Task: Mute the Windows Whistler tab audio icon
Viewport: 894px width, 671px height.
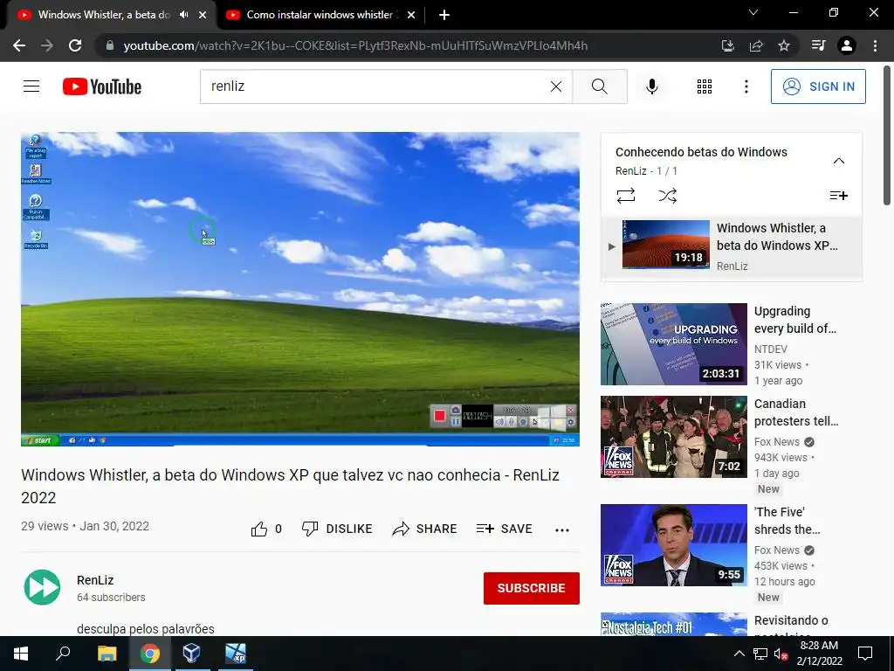Action: (183, 15)
